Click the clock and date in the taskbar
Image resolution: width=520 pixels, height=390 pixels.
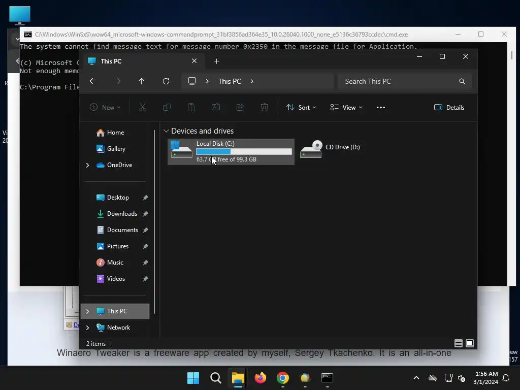486,378
